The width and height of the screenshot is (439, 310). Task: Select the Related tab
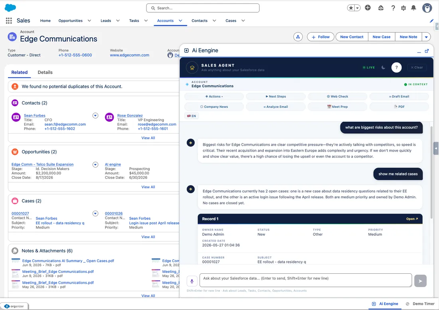coord(19,72)
